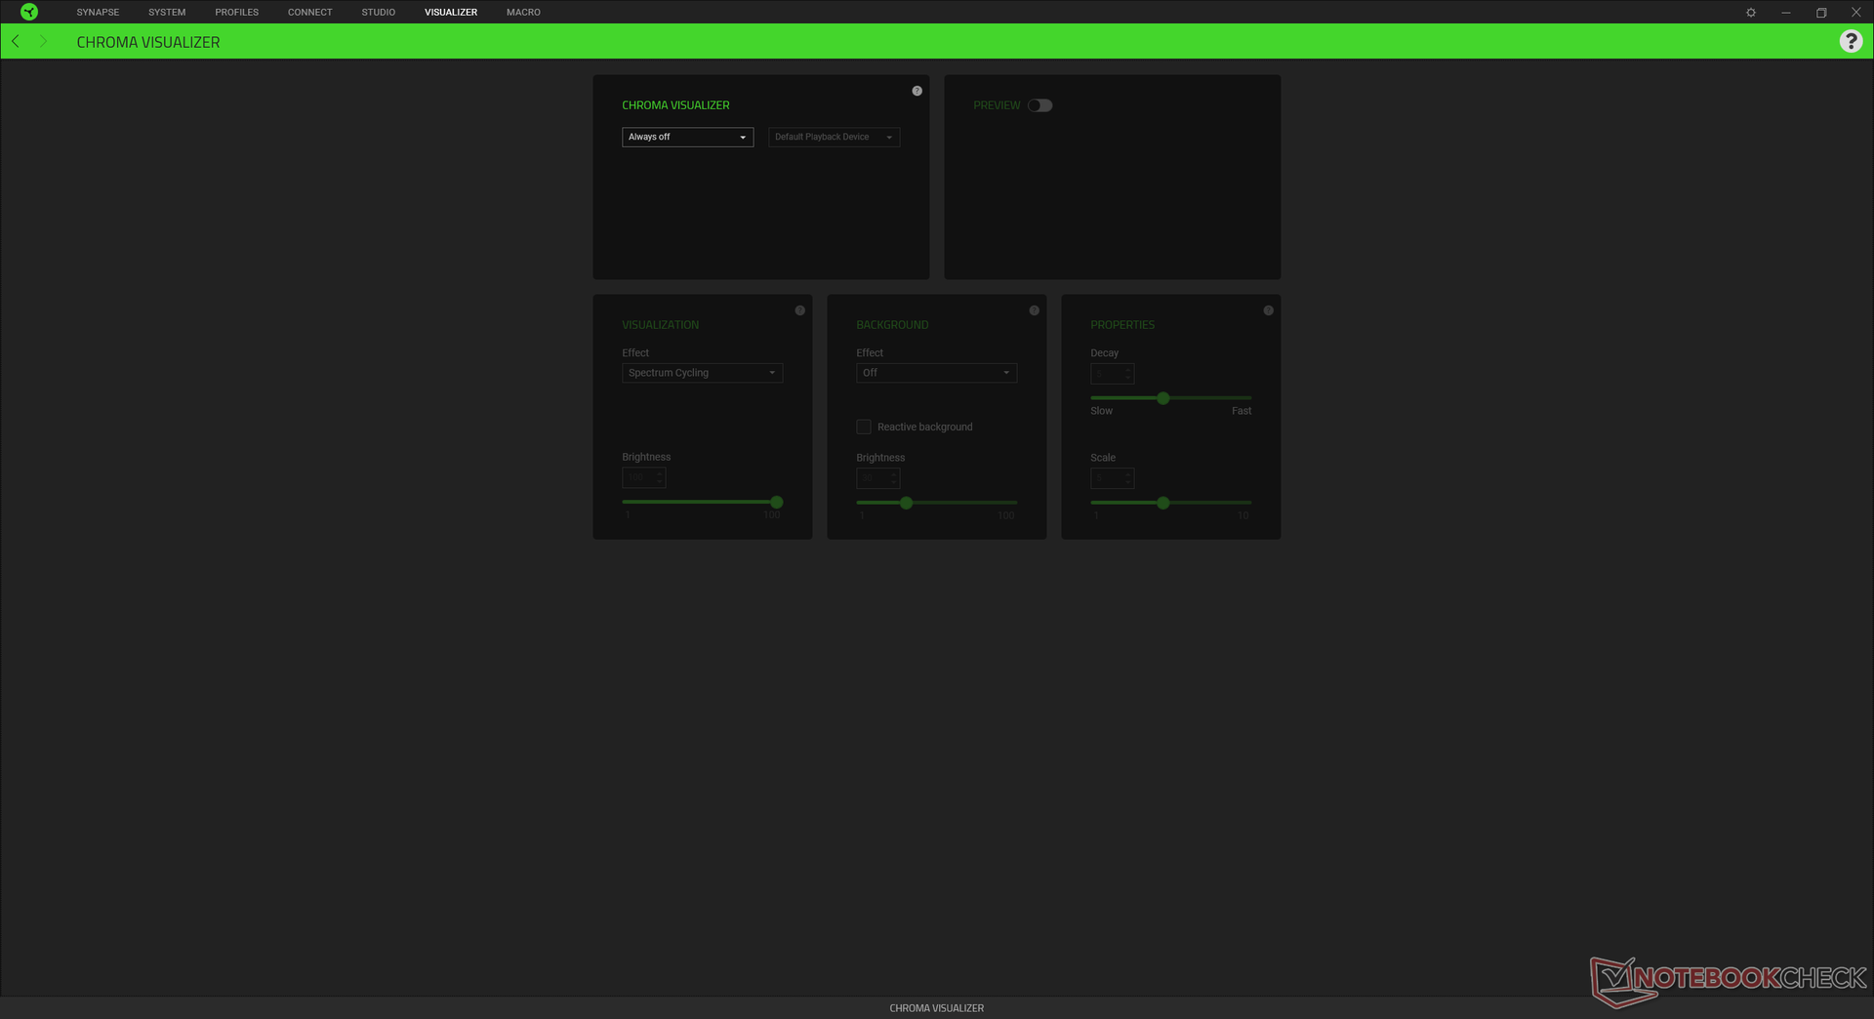Click the Fast label under Decay
The height and width of the screenshot is (1019, 1874).
coord(1242,411)
